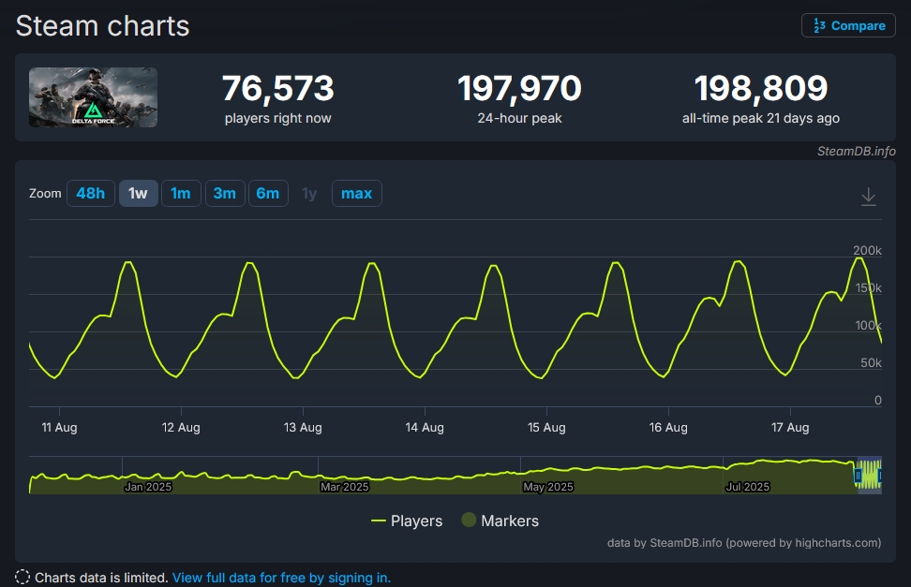Image resolution: width=911 pixels, height=587 pixels.
Task: Click the Compare button
Action: 848,25
